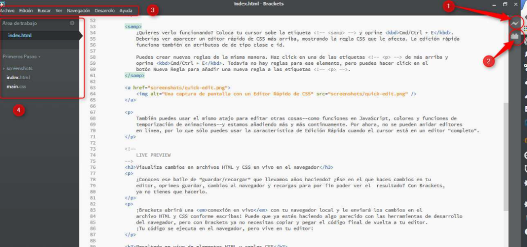This screenshot has width=527, height=247.
Task: Expand the screenshots folder in the file tree
Action: pos(20,68)
